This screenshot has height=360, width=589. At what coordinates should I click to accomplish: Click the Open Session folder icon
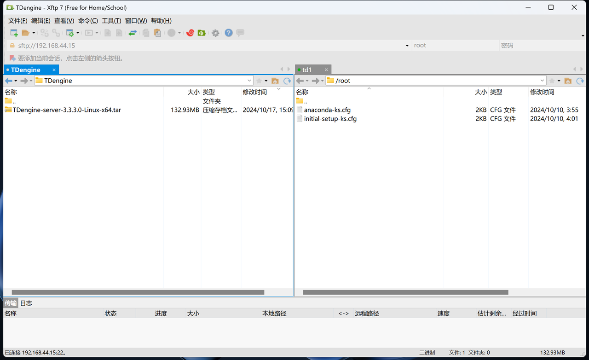pos(26,33)
